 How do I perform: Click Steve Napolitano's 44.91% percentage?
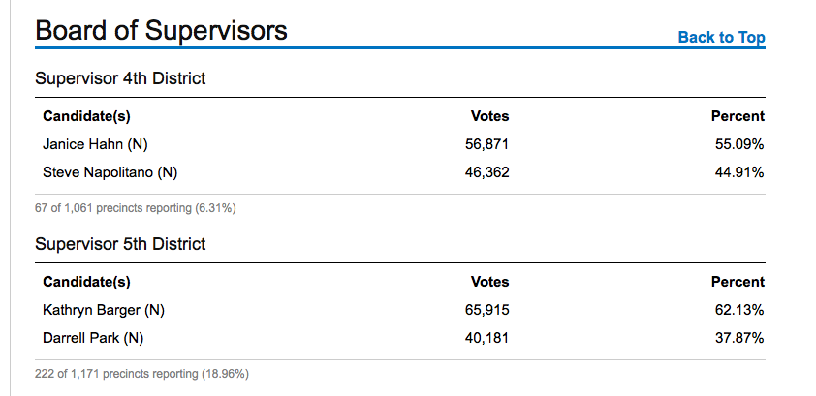tap(739, 172)
